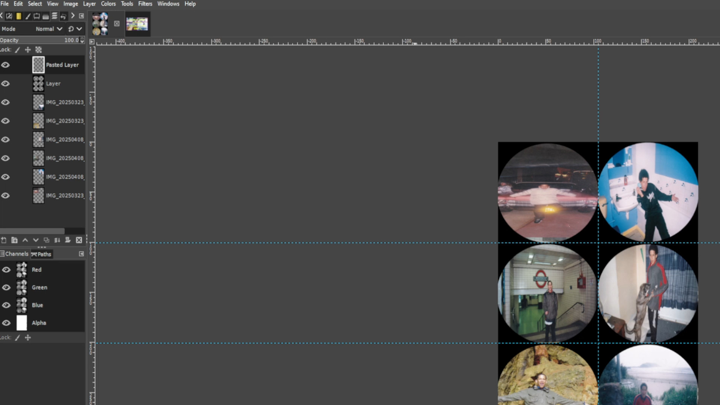Switch to the Paths tab
720x405 pixels.
coord(41,254)
